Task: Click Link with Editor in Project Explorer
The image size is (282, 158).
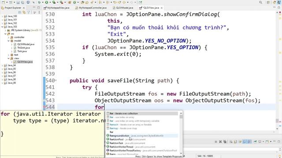Action: click(24, 12)
